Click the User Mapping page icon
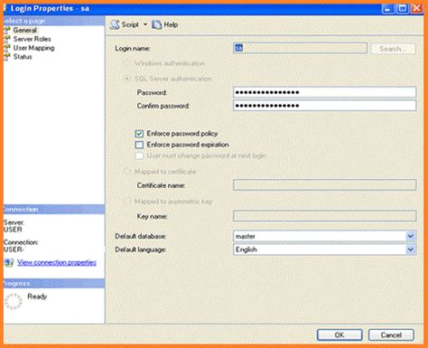 (7, 48)
